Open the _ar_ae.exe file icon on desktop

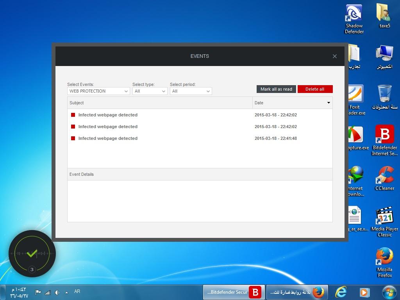(x=358, y=219)
